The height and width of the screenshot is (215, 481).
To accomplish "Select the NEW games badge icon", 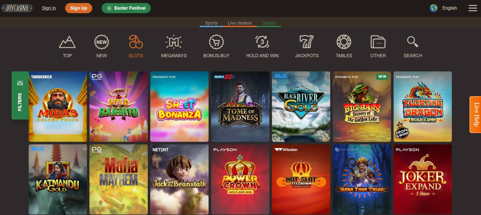I will point(101,42).
